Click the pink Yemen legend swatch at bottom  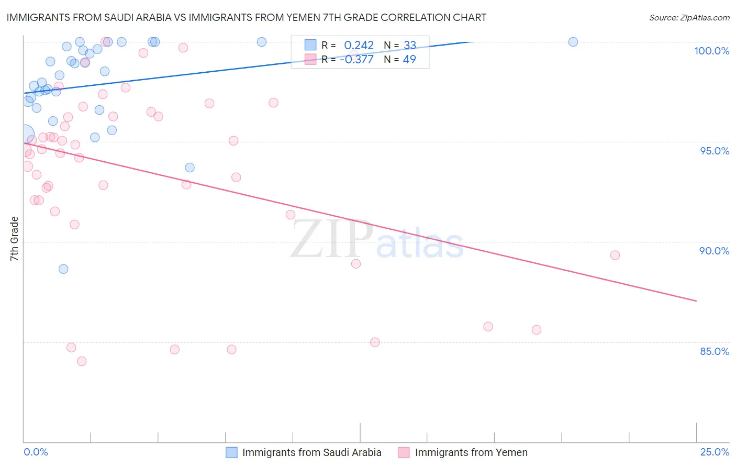click(404, 452)
